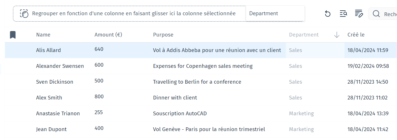Click the edit list pencil icon
Viewport: 397px width, 140px height.
(x=359, y=14)
